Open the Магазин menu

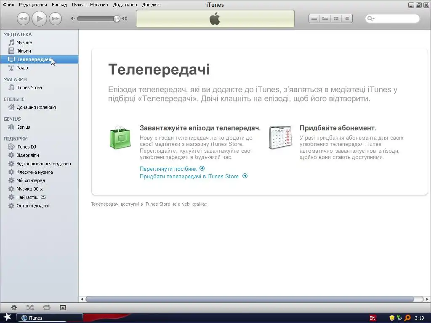pyautogui.click(x=99, y=5)
